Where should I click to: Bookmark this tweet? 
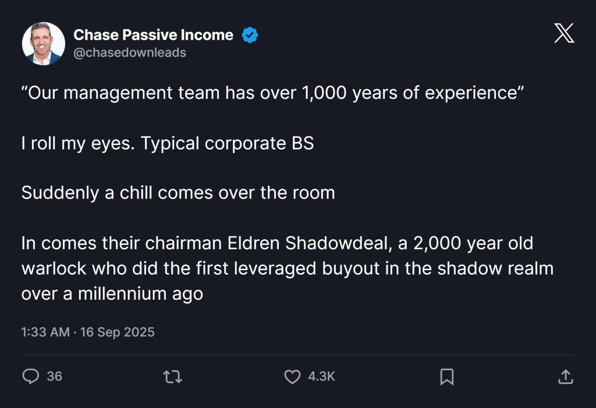point(446,377)
